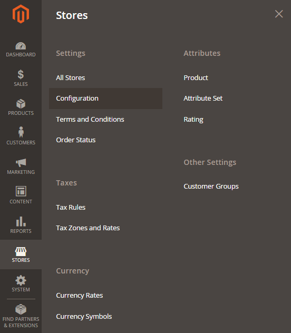Open the System gear icon
Viewport: 291px width, 333px height.
(x=21, y=280)
